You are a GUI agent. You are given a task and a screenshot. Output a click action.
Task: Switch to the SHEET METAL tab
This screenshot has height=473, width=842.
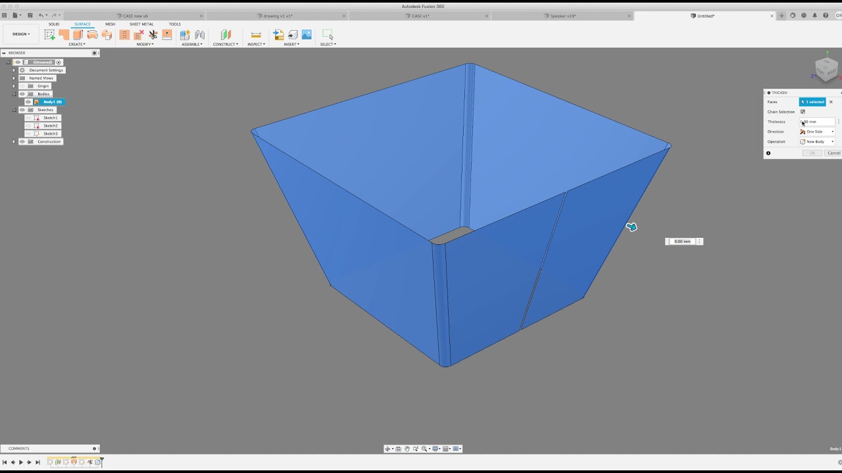(141, 24)
